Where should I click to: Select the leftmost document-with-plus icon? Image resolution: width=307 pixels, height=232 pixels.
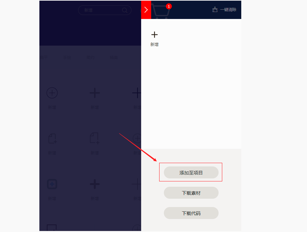pos(52,138)
